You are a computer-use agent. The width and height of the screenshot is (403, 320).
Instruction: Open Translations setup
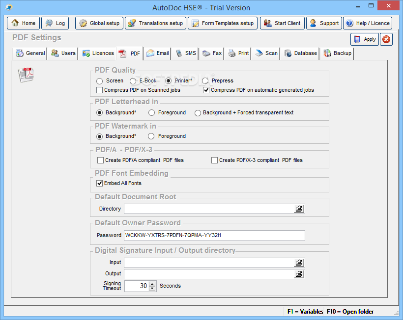tap(155, 23)
